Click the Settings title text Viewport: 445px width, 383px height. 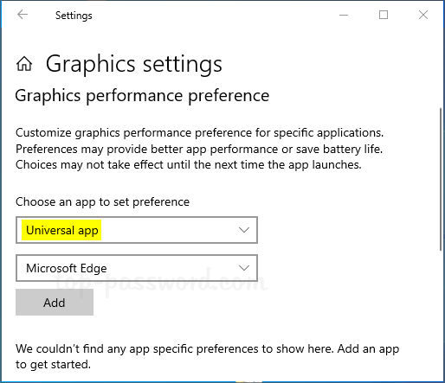tap(74, 16)
